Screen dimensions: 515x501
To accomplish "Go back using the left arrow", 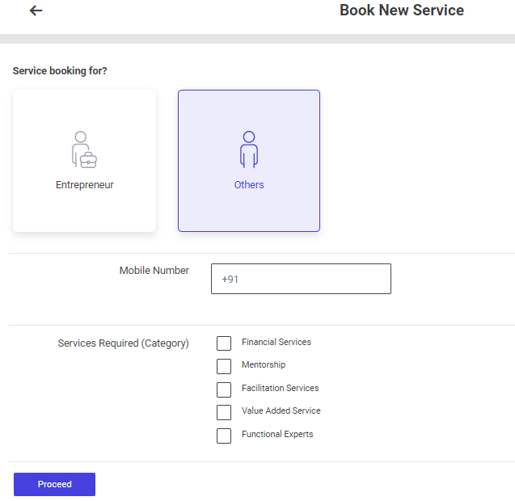I will [36, 11].
